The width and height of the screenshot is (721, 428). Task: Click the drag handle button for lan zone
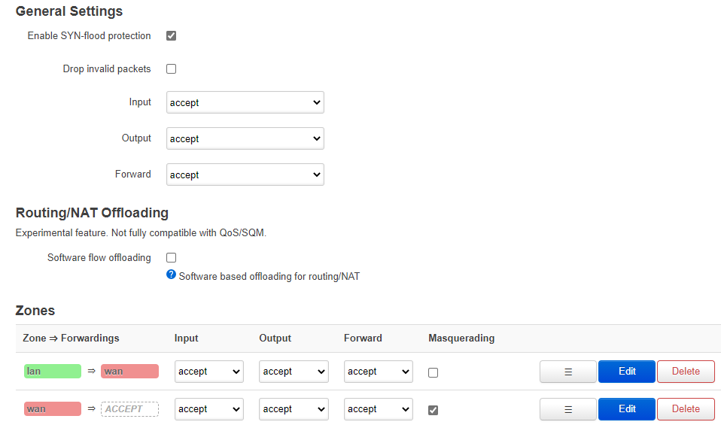pyautogui.click(x=568, y=372)
